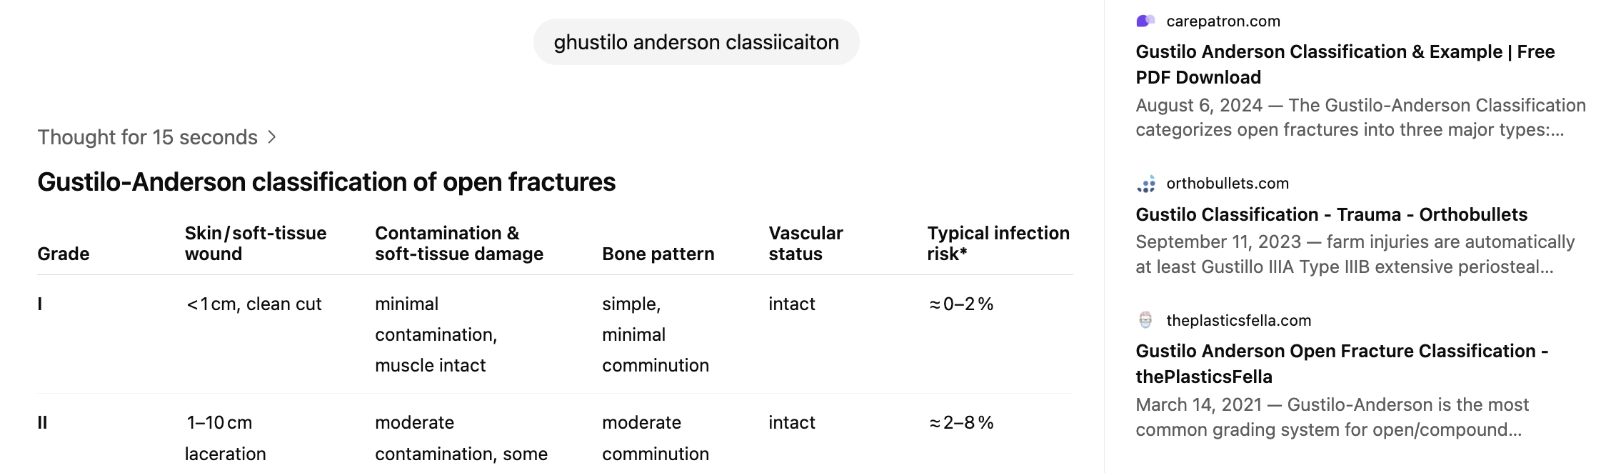Click the Vascular status column header
This screenshot has width=1601, height=473.
805,244
